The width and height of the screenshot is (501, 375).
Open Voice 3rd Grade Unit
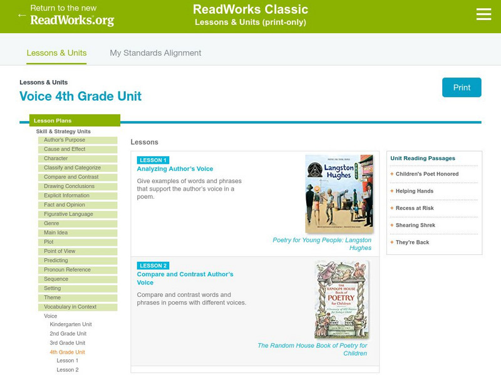coord(68,342)
